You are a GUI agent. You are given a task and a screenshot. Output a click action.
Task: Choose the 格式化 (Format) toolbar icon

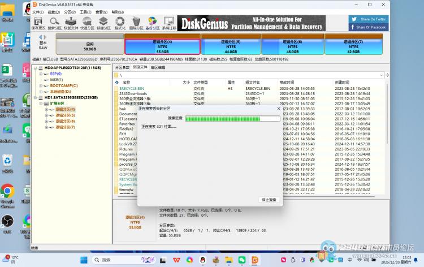[x=120, y=23]
